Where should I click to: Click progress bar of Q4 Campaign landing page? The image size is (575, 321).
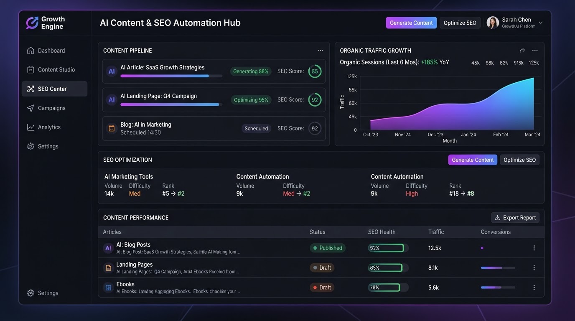pos(171,104)
